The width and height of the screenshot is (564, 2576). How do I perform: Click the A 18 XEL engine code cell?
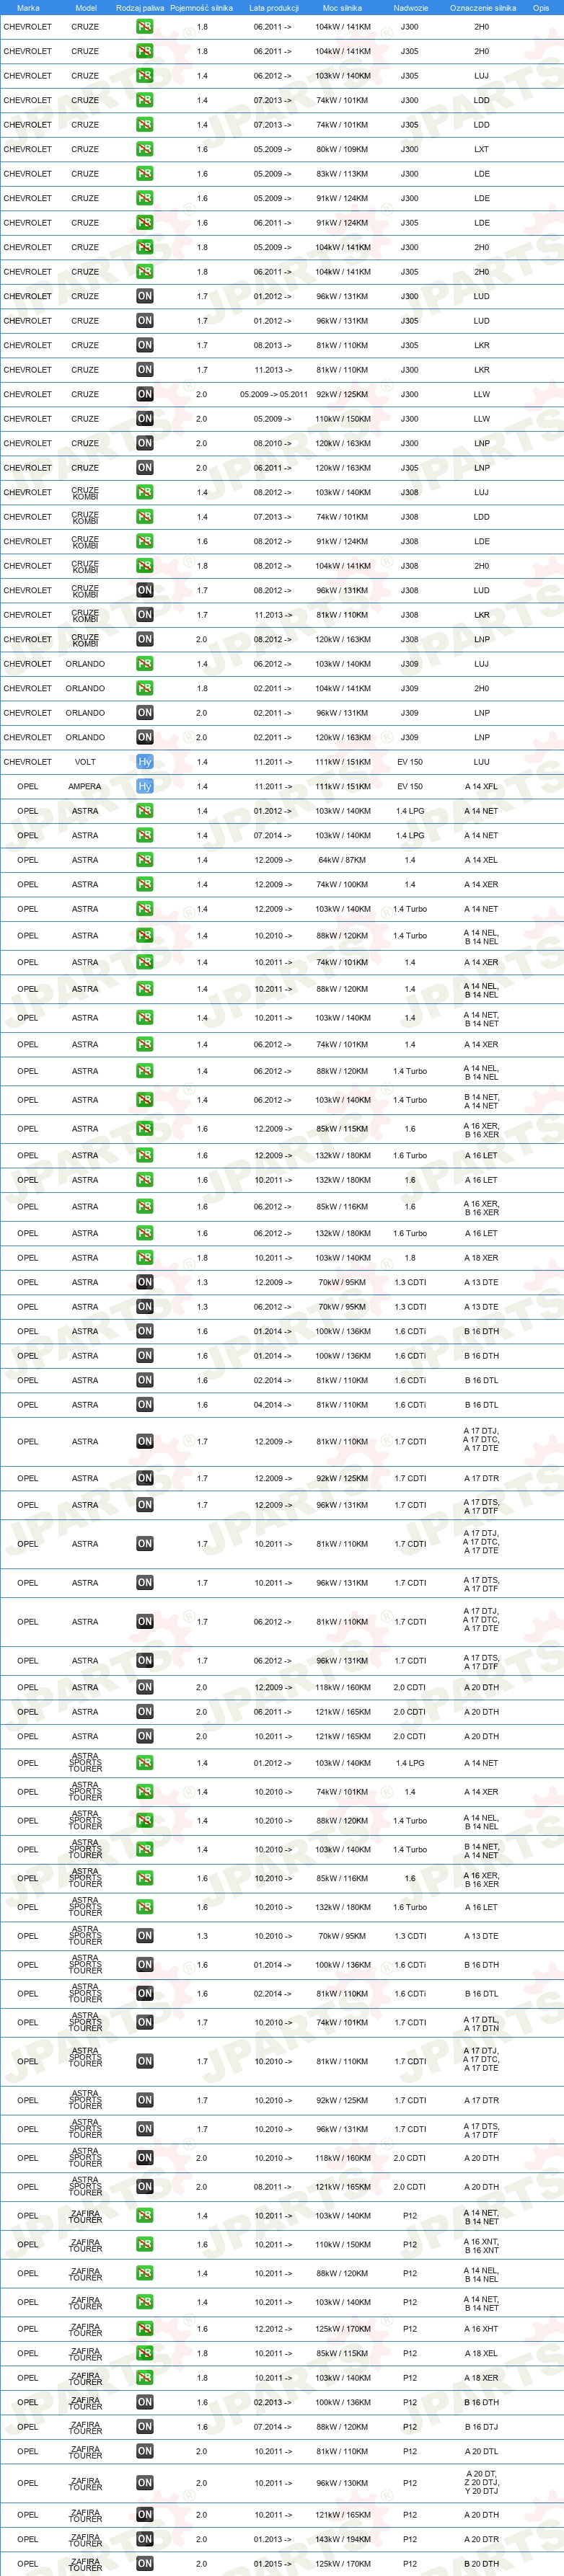tap(481, 2353)
